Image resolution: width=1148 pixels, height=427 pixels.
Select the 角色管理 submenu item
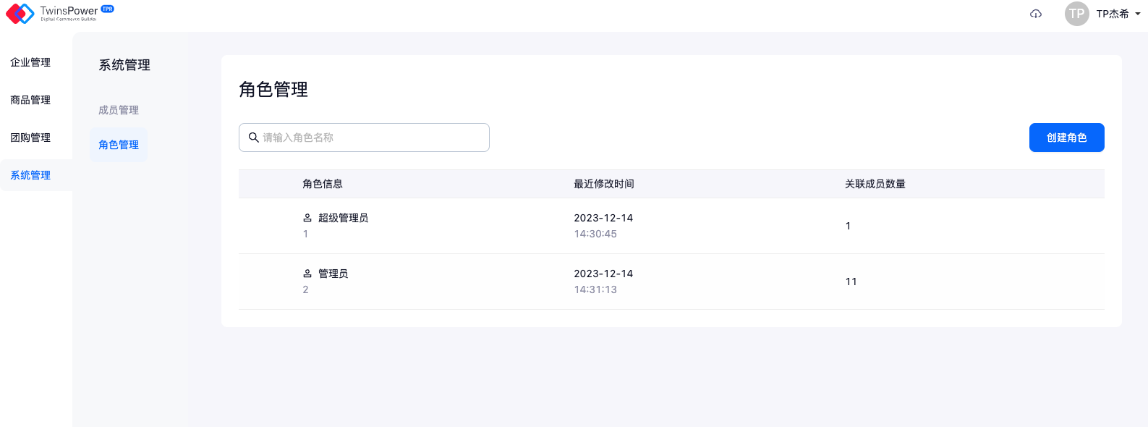pyautogui.click(x=119, y=145)
